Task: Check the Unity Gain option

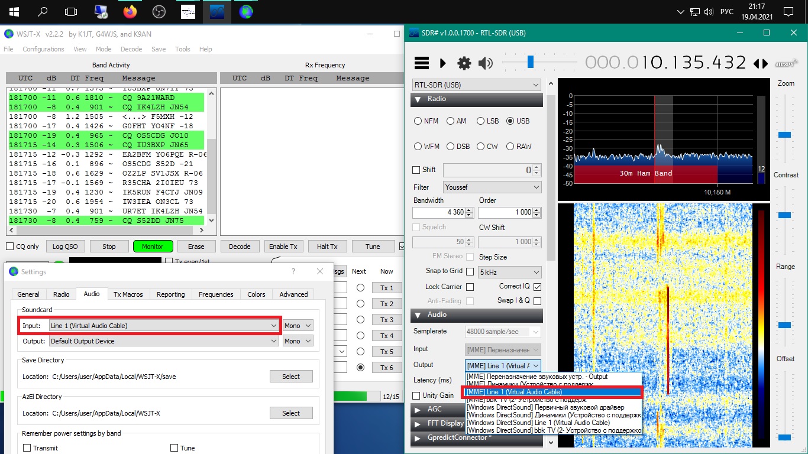Action: click(417, 395)
